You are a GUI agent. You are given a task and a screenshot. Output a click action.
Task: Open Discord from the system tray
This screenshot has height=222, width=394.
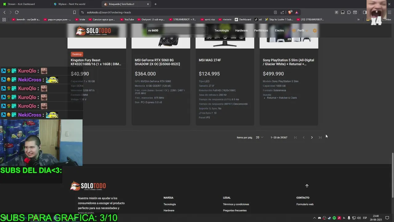click(x=319, y=218)
